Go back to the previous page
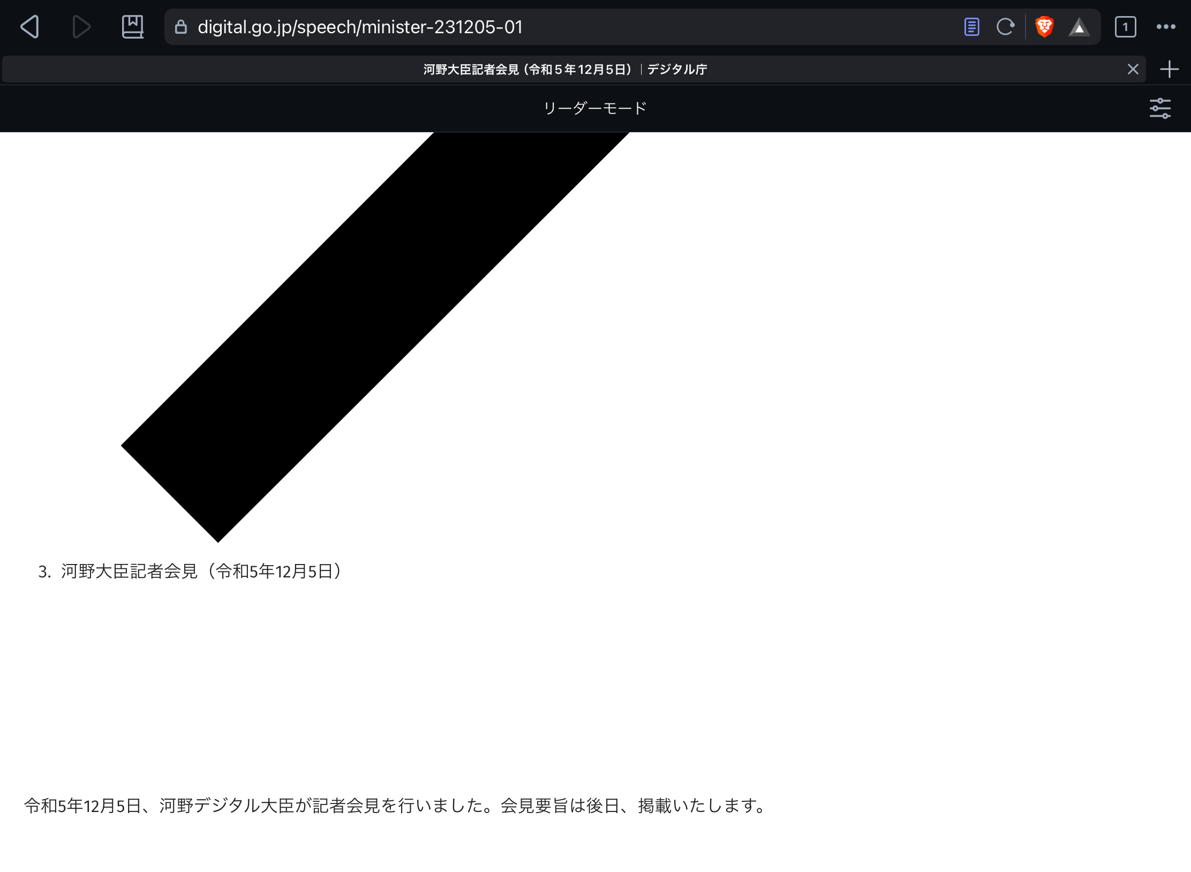1191x872 pixels. click(x=30, y=27)
